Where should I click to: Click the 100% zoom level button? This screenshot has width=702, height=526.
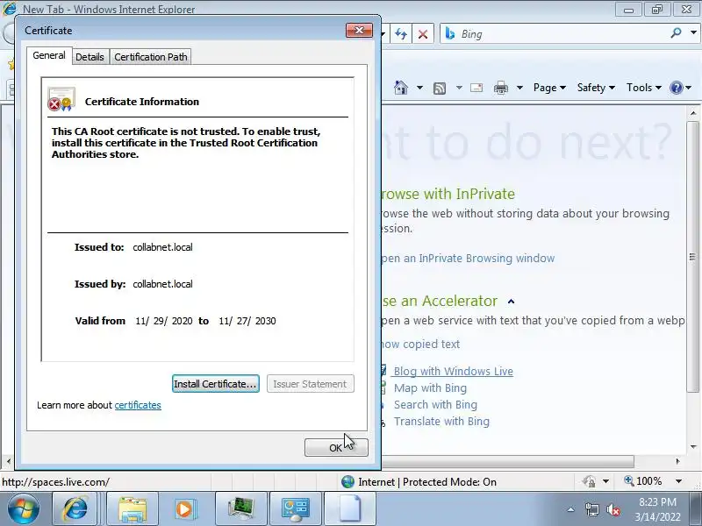coord(643,480)
